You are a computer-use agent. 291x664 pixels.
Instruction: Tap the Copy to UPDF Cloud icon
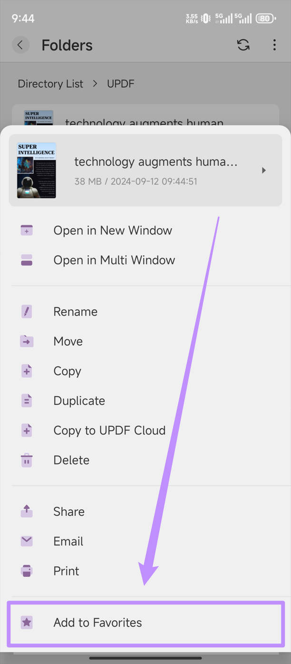(x=27, y=430)
